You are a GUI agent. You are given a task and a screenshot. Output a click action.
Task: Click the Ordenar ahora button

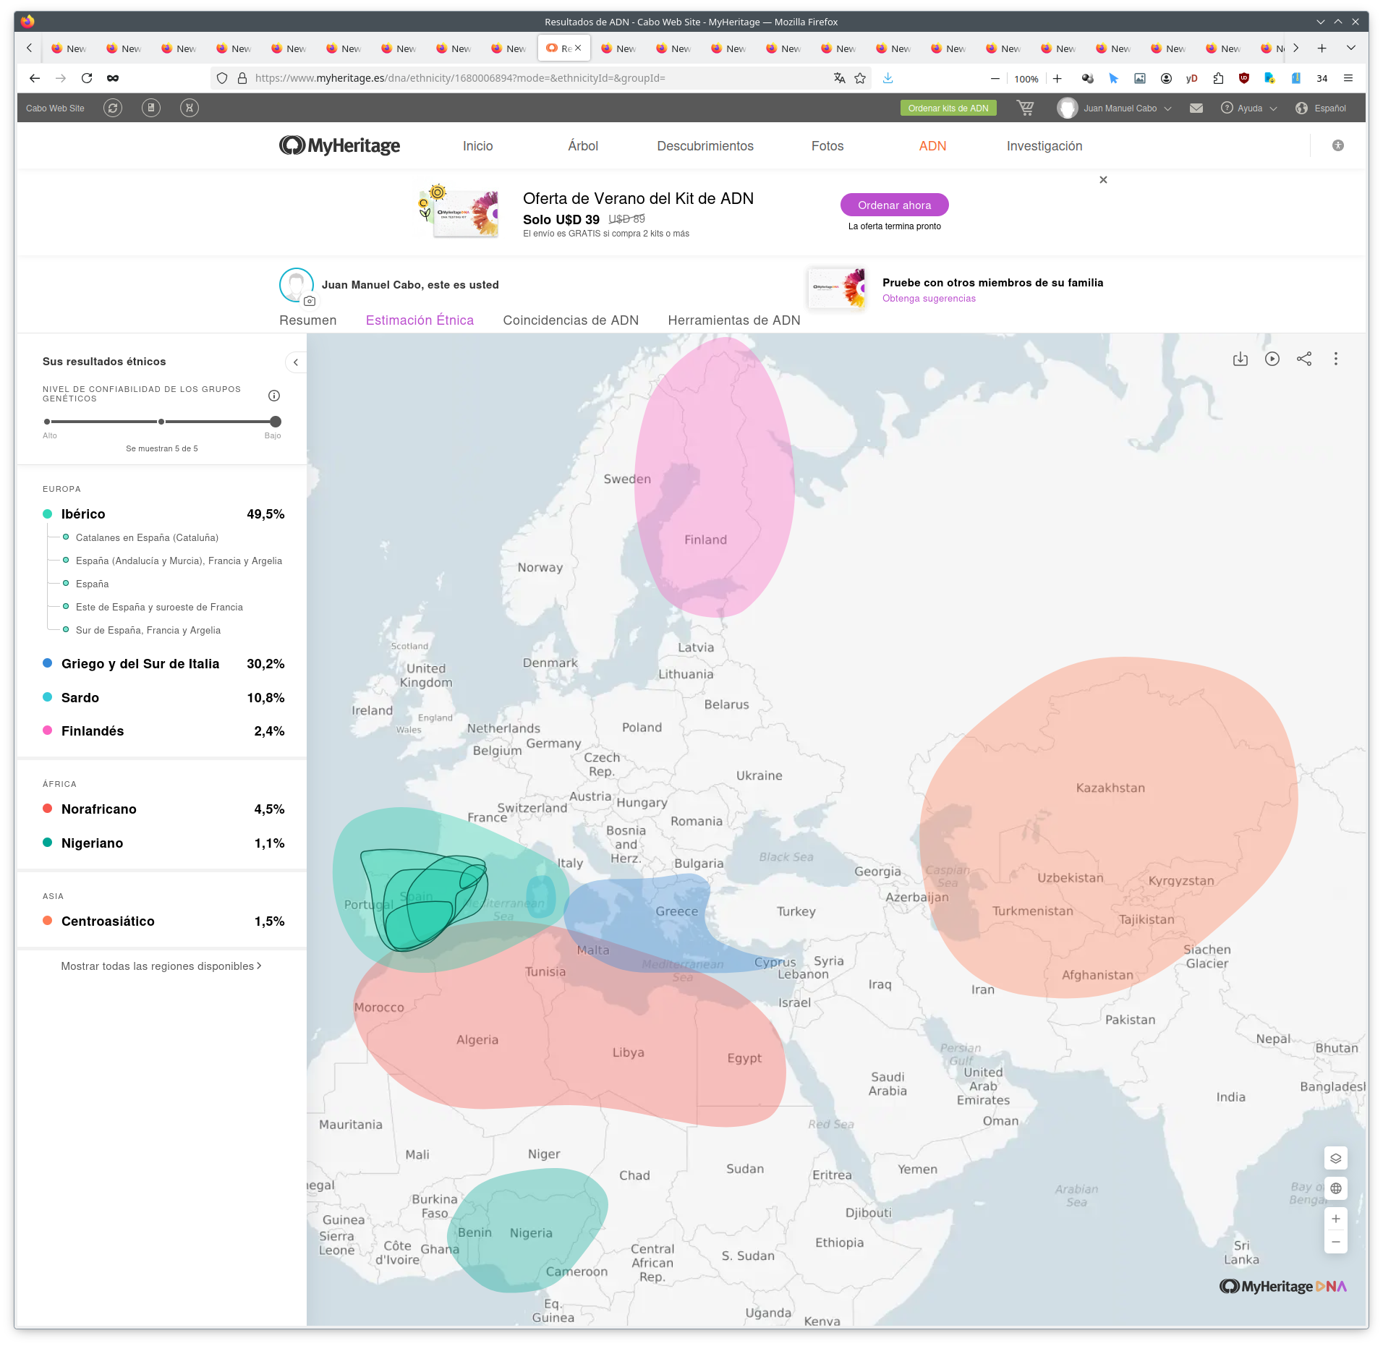click(x=894, y=205)
